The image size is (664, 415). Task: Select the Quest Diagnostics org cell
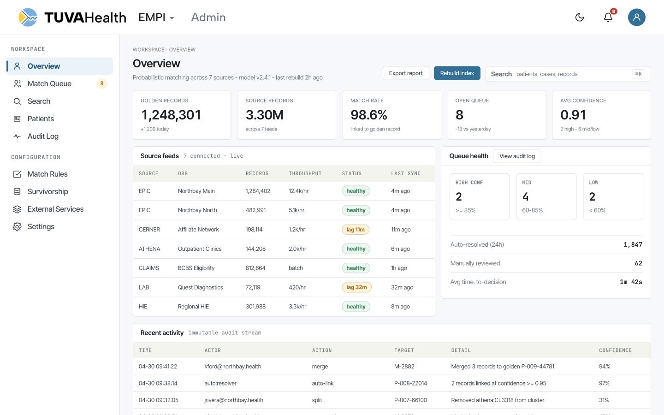tap(201, 287)
